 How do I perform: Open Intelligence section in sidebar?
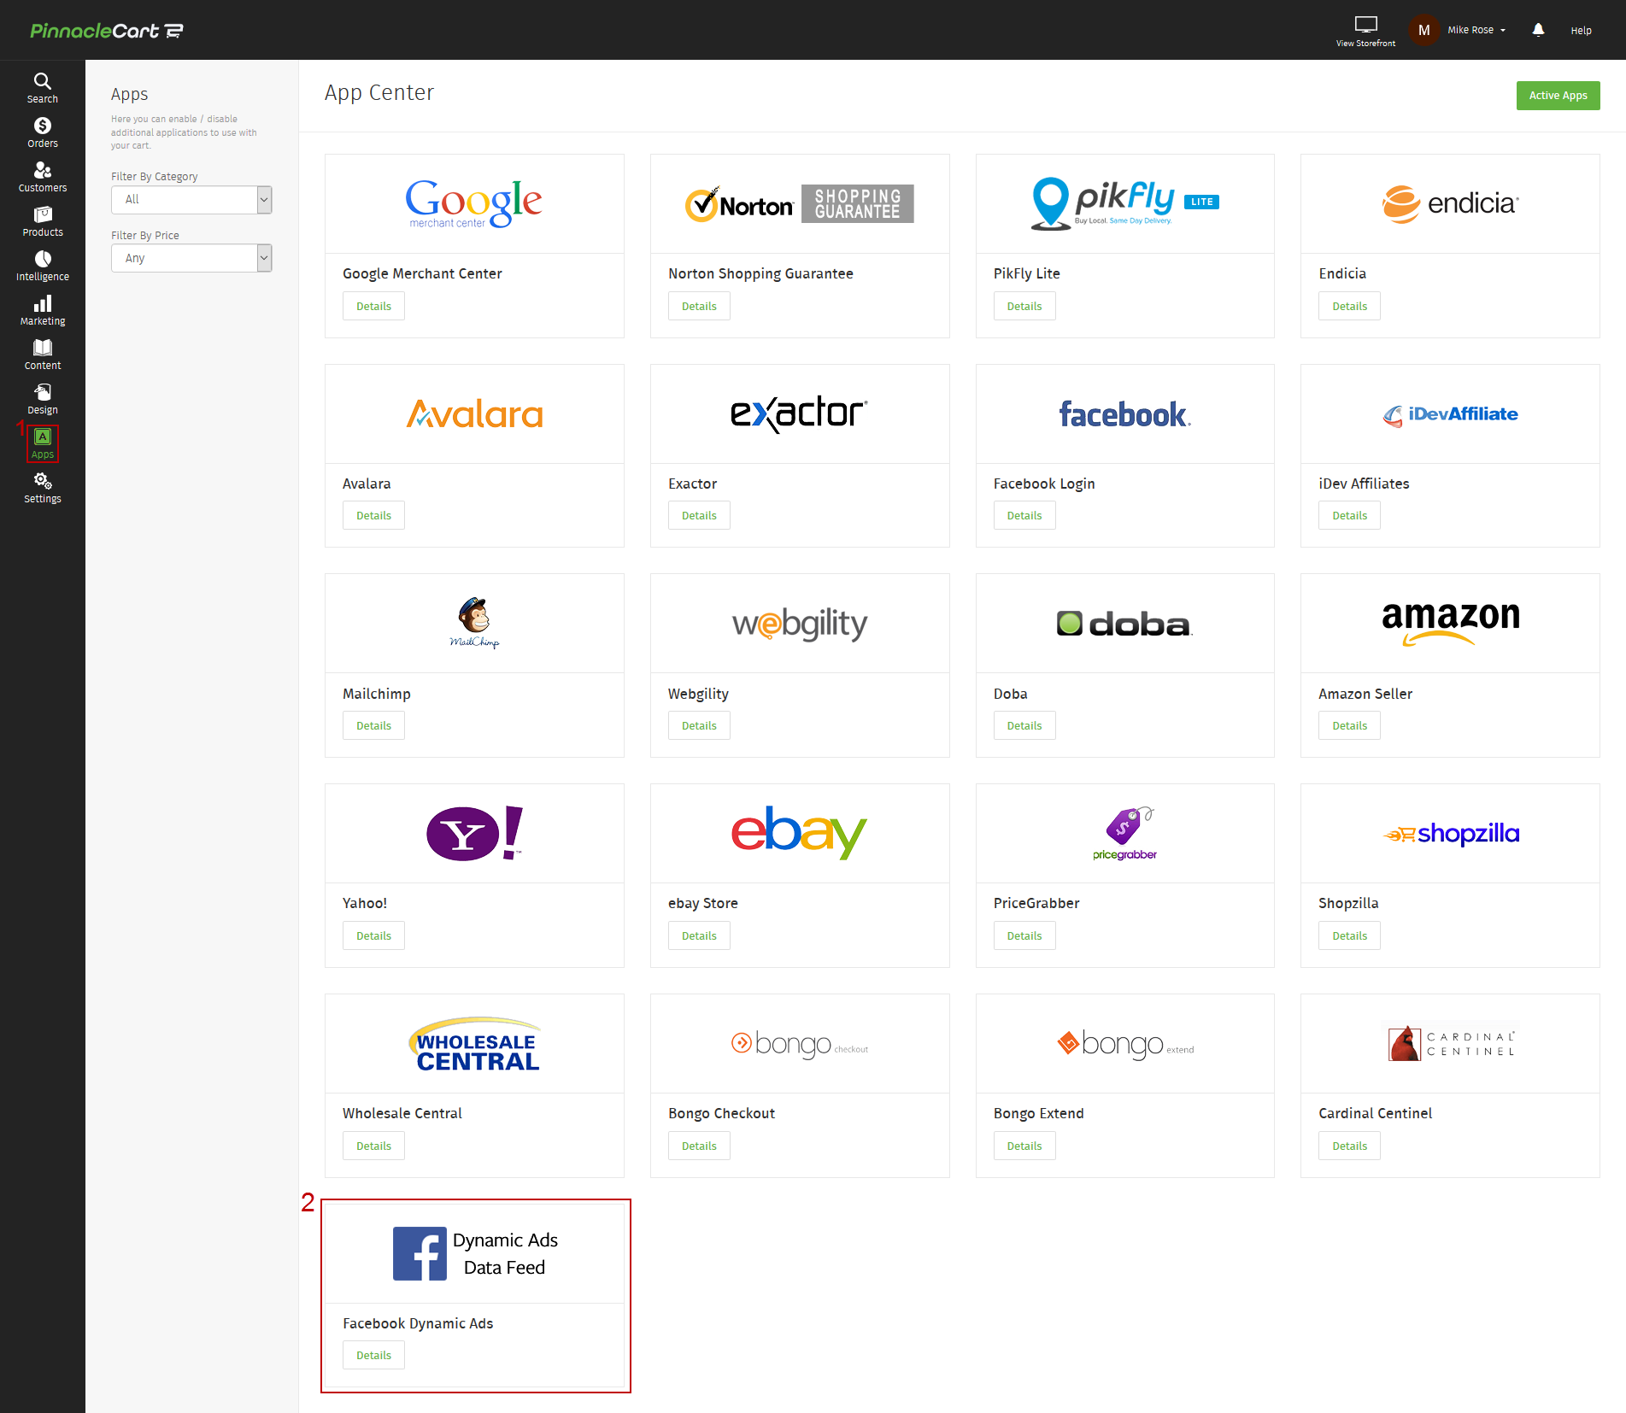pyautogui.click(x=42, y=266)
